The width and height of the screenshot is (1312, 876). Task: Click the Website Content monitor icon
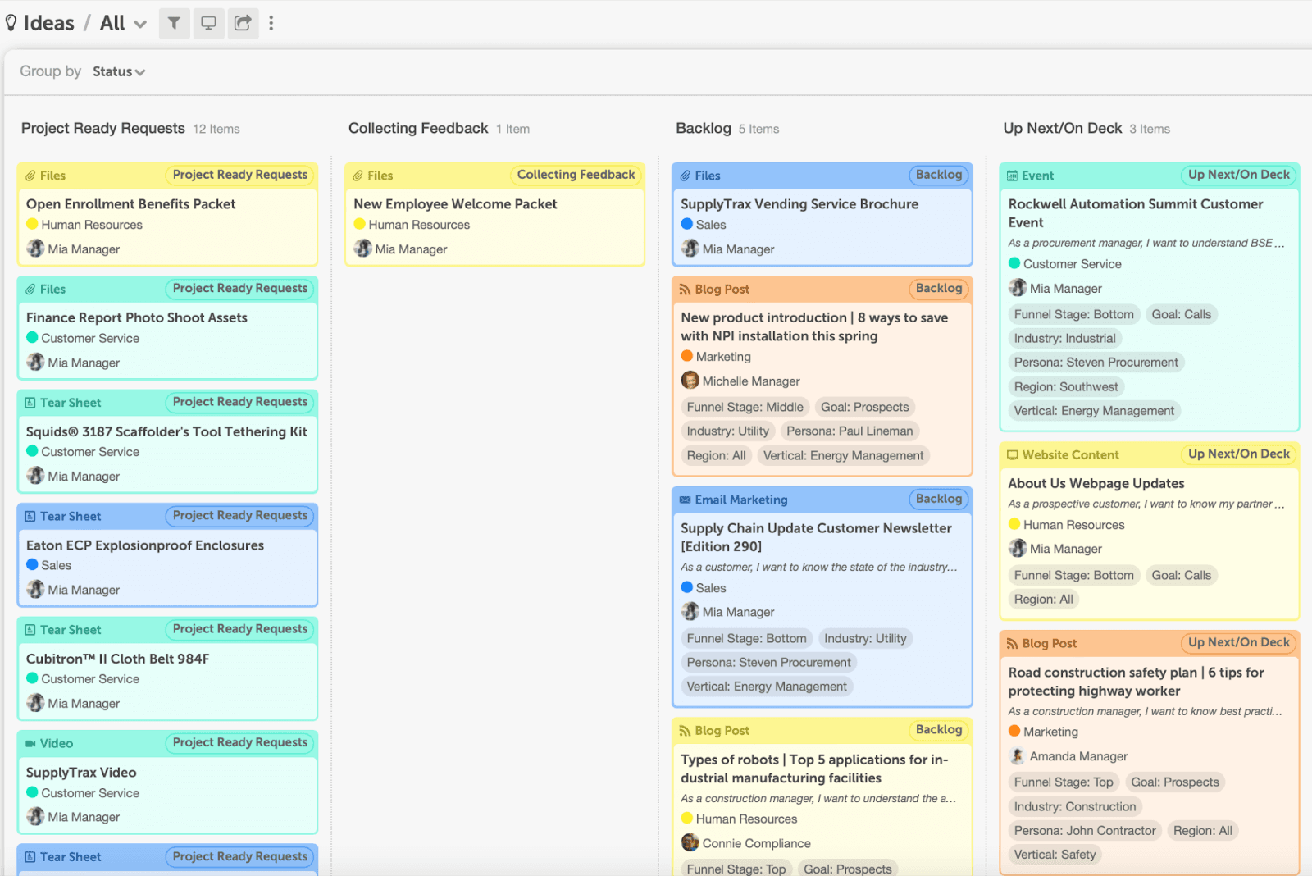pyautogui.click(x=1013, y=455)
